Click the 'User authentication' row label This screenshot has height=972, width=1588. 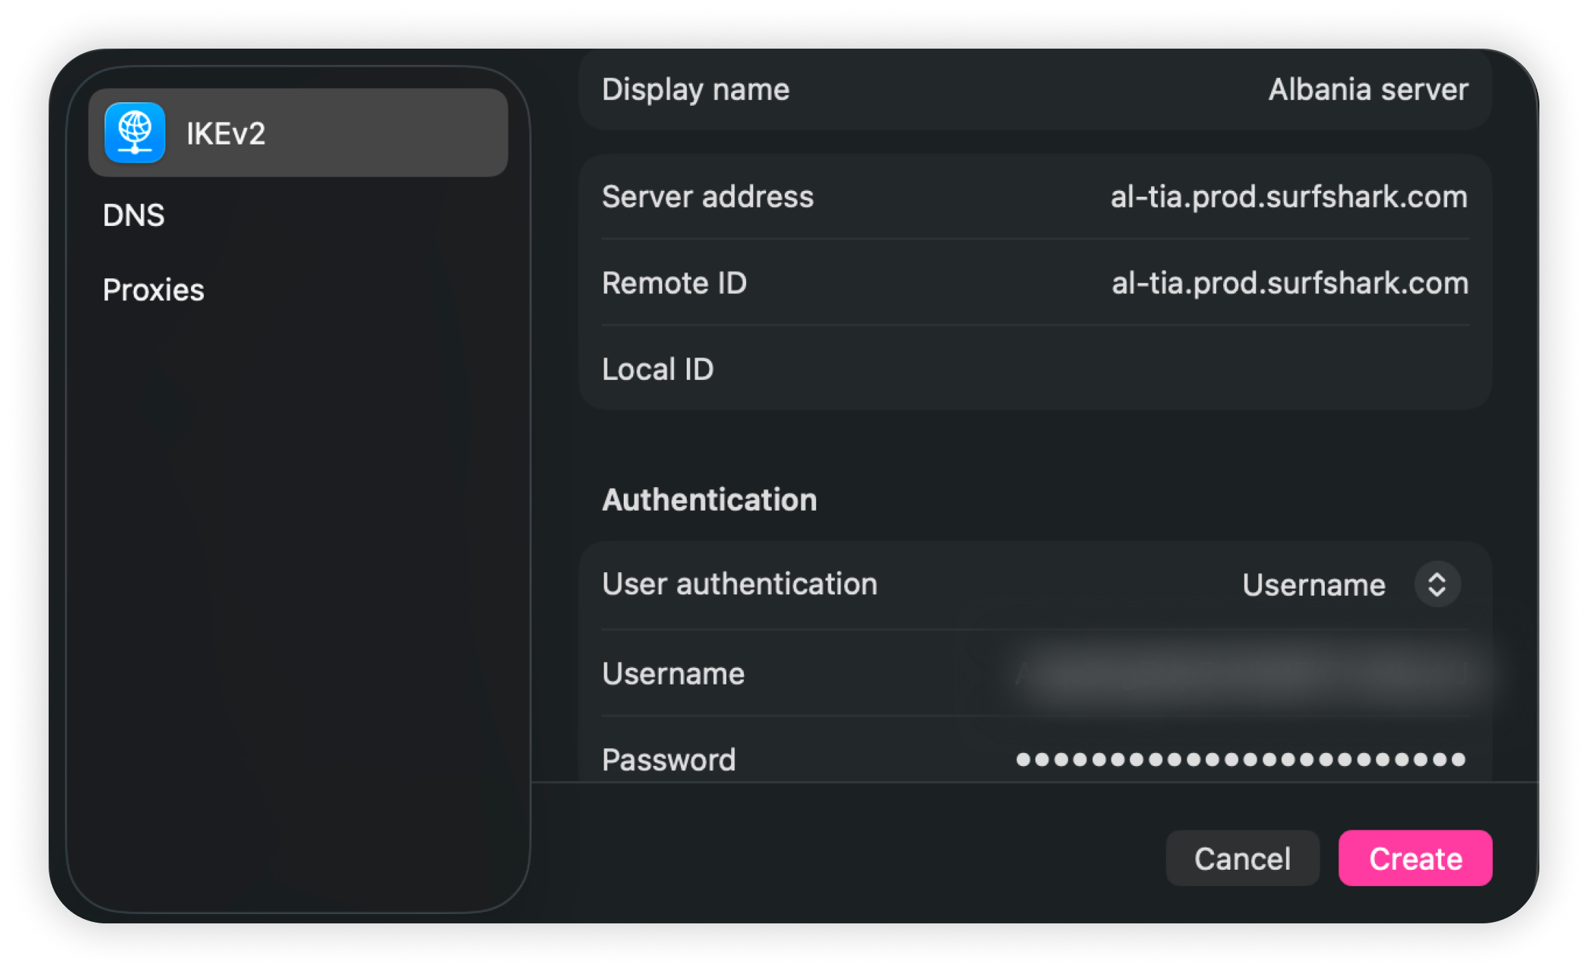tap(739, 584)
